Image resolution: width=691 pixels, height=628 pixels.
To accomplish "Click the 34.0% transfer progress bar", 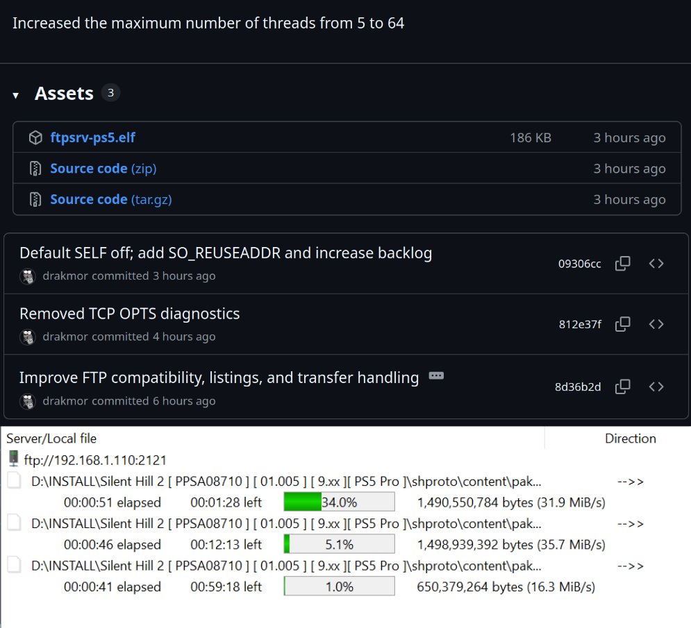I will [x=339, y=502].
